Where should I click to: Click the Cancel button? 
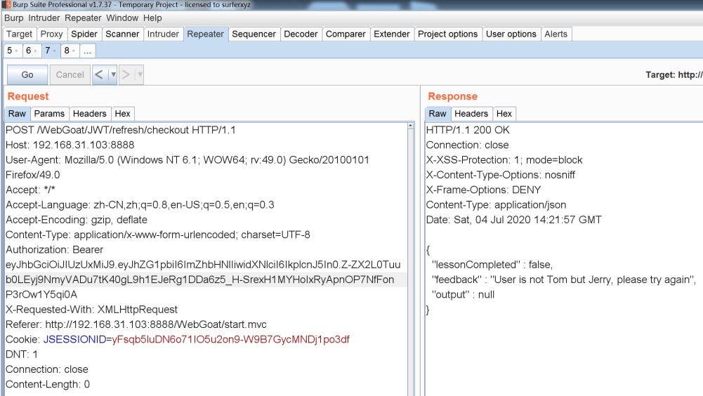click(x=70, y=74)
